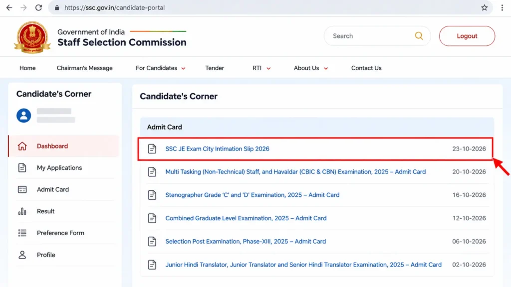Click document icon beside Stenographer Grade row
The height and width of the screenshot is (287, 511).
pyautogui.click(x=152, y=195)
